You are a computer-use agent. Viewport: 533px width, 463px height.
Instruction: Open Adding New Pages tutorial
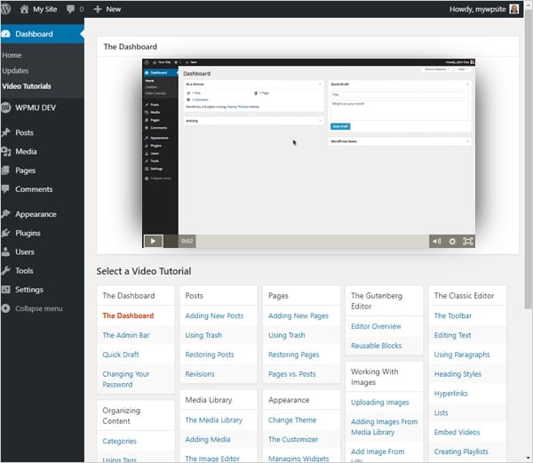coord(298,315)
